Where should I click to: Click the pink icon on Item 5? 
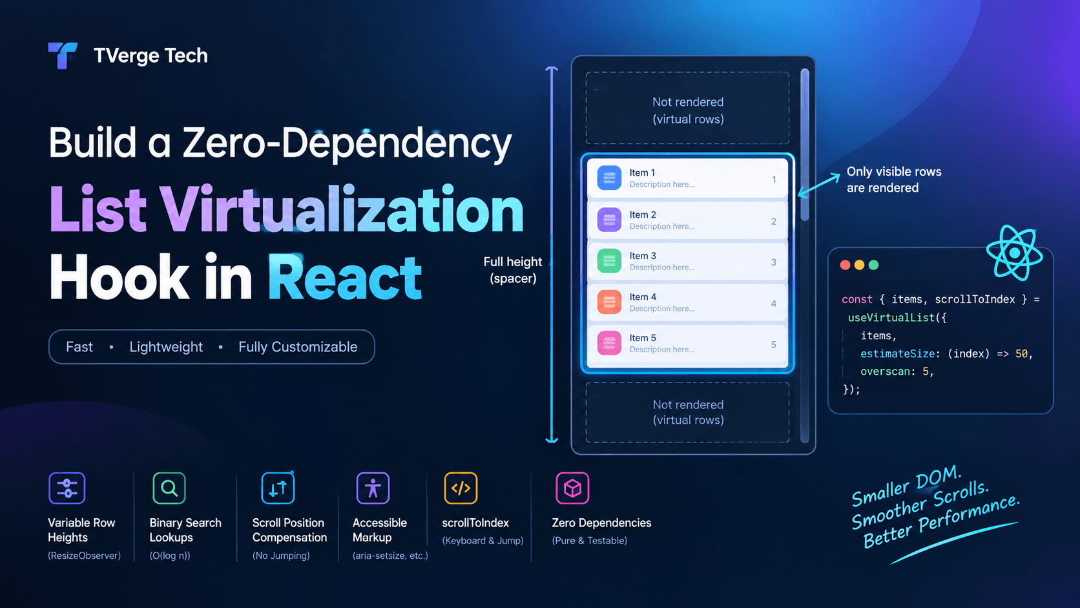[609, 343]
